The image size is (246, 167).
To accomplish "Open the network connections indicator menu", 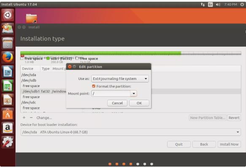I will pyautogui.click(x=203, y=5).
